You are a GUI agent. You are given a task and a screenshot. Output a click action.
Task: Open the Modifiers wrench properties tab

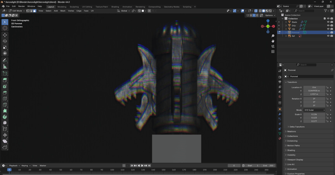pos(280,114)
